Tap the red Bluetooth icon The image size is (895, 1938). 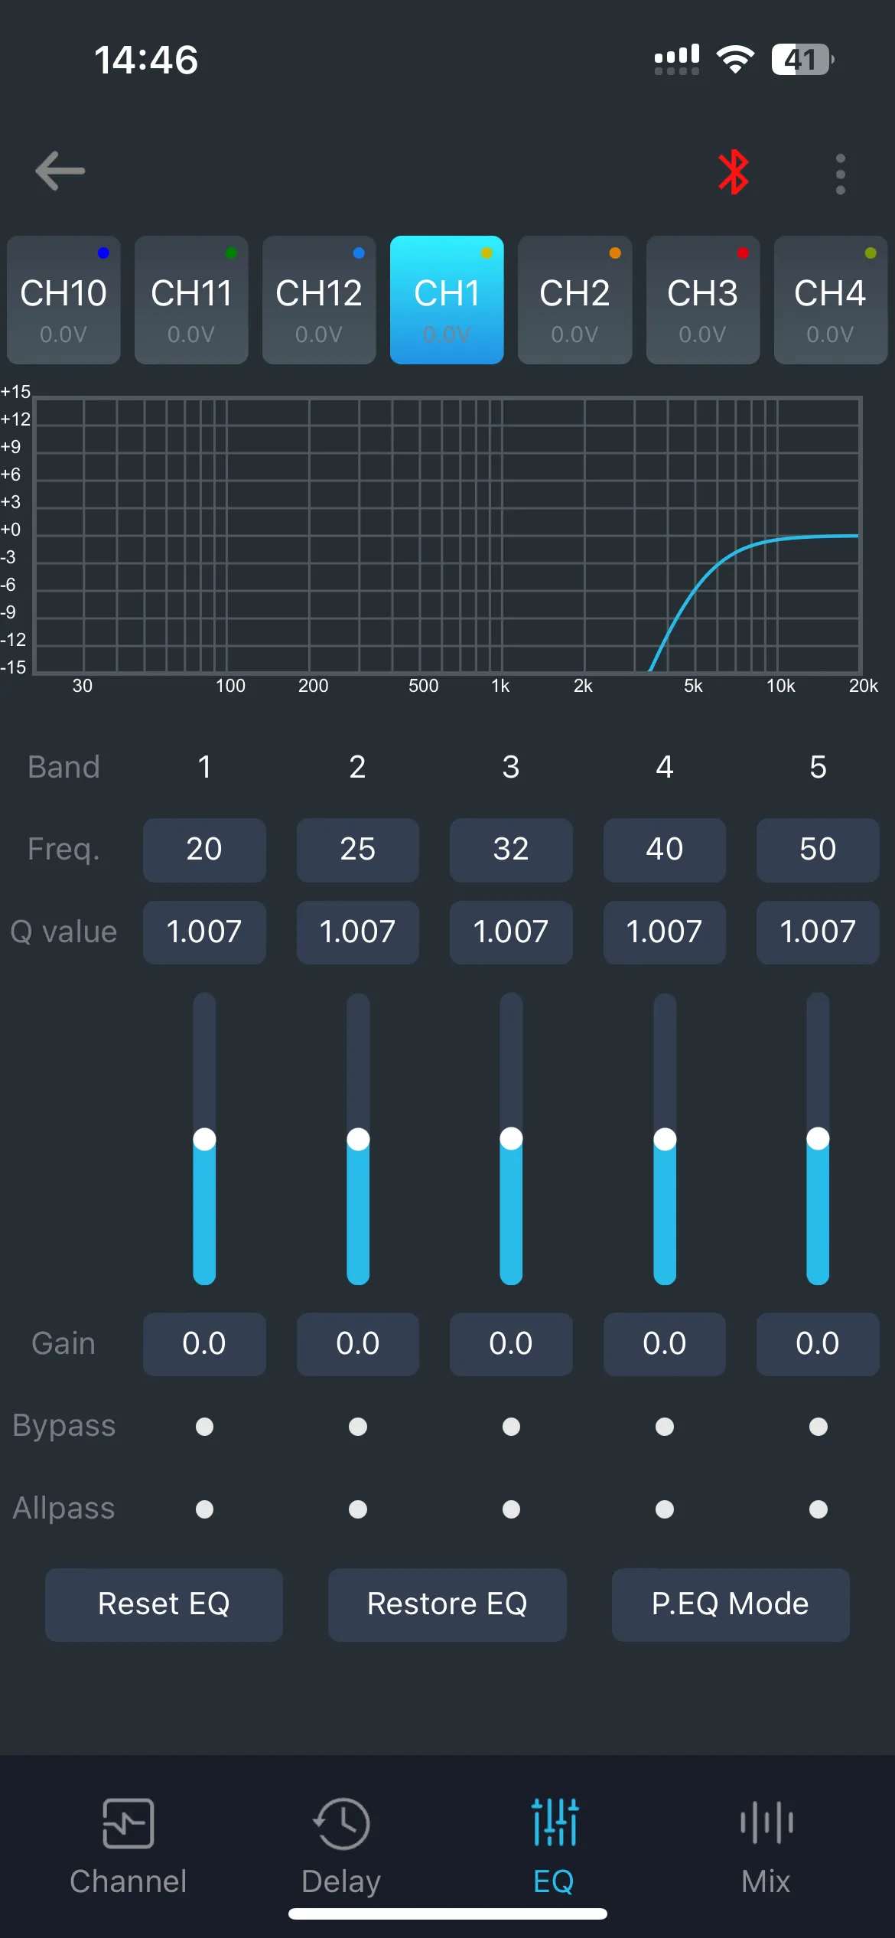[734, 172]
